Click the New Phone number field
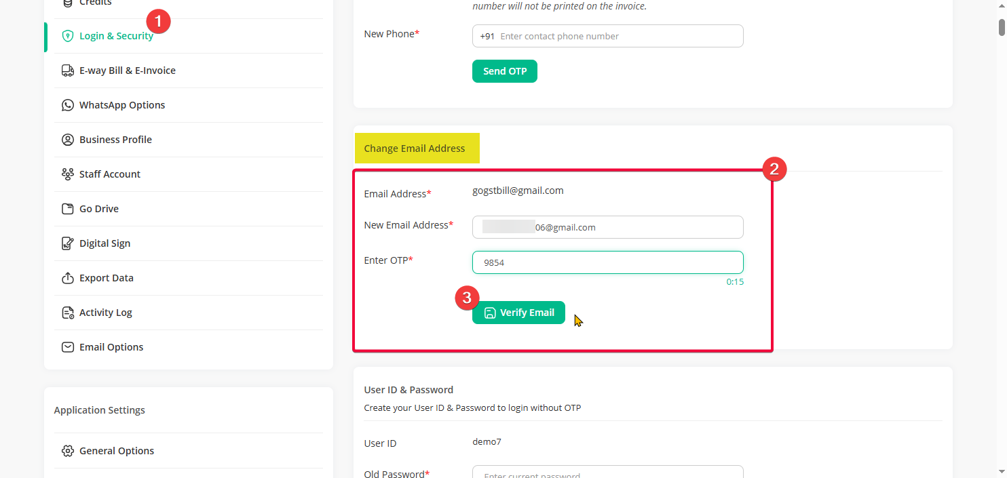Image resolution: width=1007 pixels, height=478 pixels. [619, 36]
